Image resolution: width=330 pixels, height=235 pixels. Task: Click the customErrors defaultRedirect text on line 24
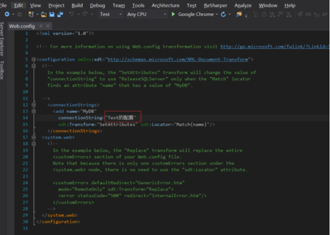click(119, 183)
